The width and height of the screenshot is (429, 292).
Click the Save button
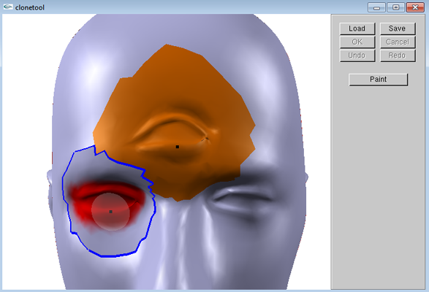pyautogui.click(x=398, y=28)
